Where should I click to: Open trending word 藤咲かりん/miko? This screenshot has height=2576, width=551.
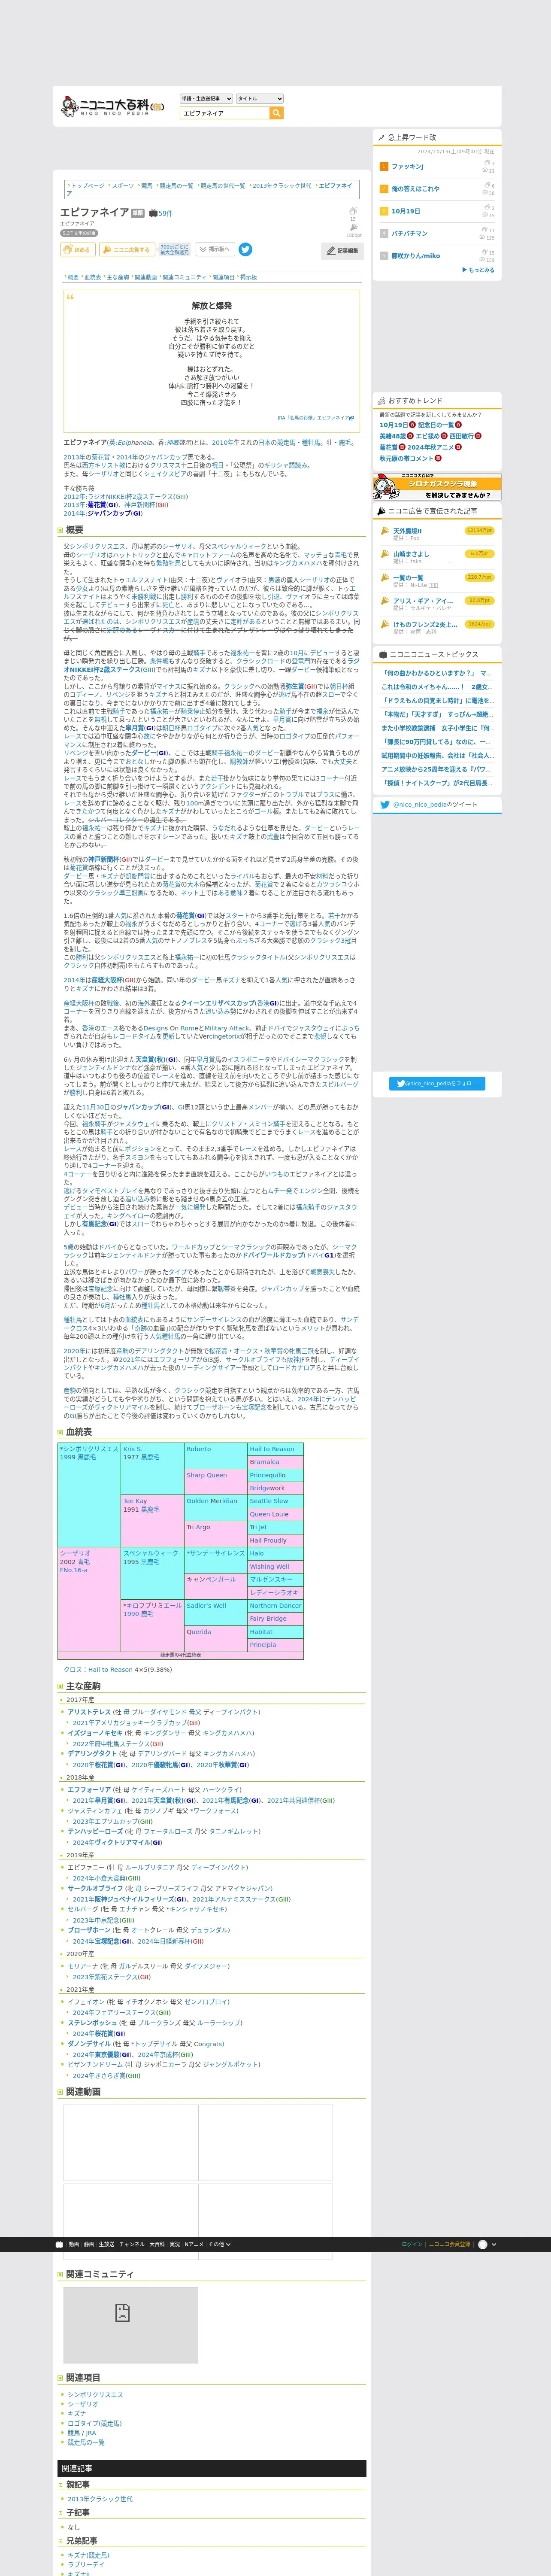click(x=415, y=255)
